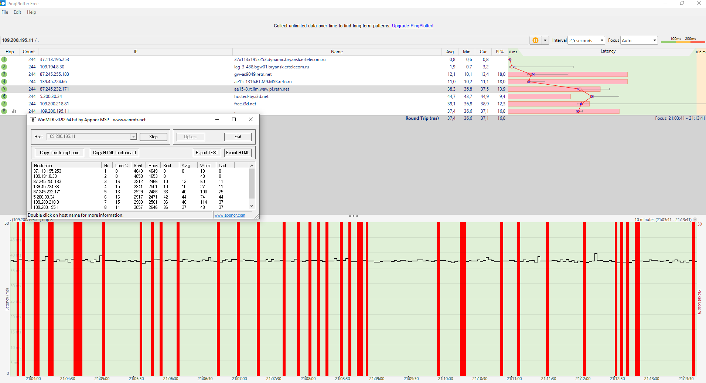Click the Stop button in WinMTR

(153, 137)
